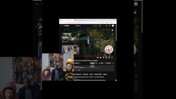This screenshot has width=176, height=99.
Task: Switch the player to theater mode
Action: [109, 57]
